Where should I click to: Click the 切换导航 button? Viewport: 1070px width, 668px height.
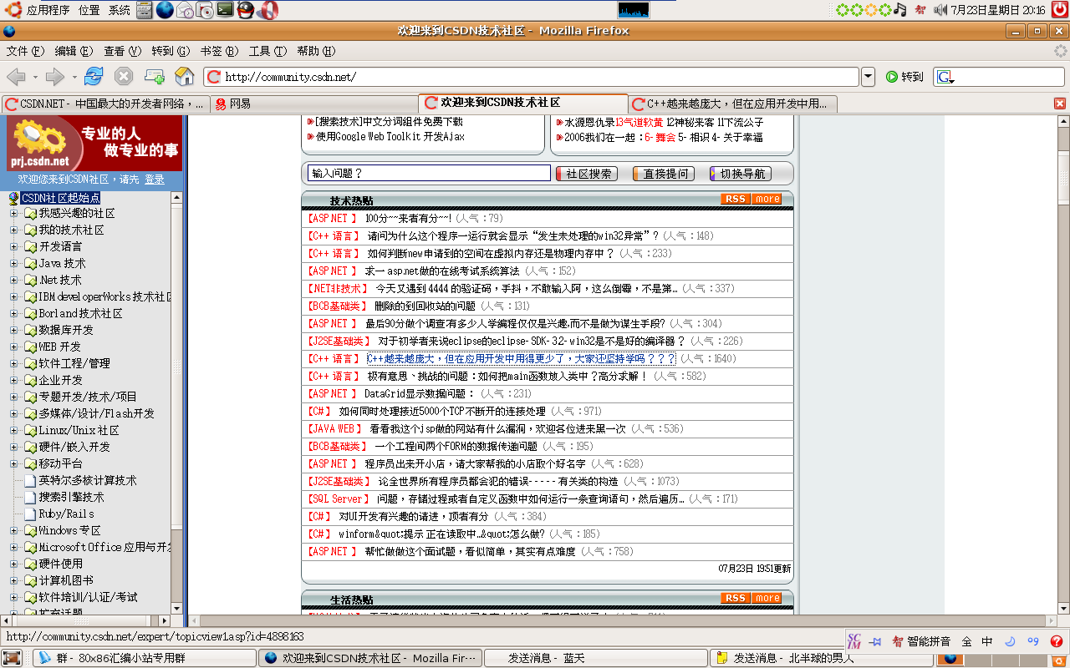pos(741,174)
